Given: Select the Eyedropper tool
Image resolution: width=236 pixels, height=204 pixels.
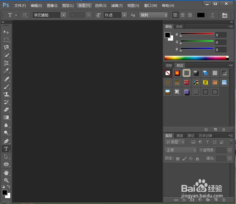Looking at the screenshot, I should point(6,70).
